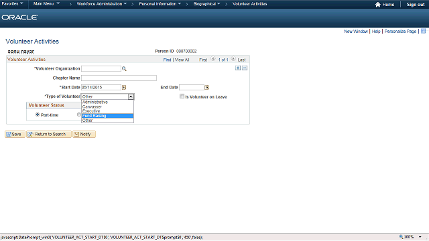Click the First navigation link
The image size is (429, 241).
tap(203, 60)
